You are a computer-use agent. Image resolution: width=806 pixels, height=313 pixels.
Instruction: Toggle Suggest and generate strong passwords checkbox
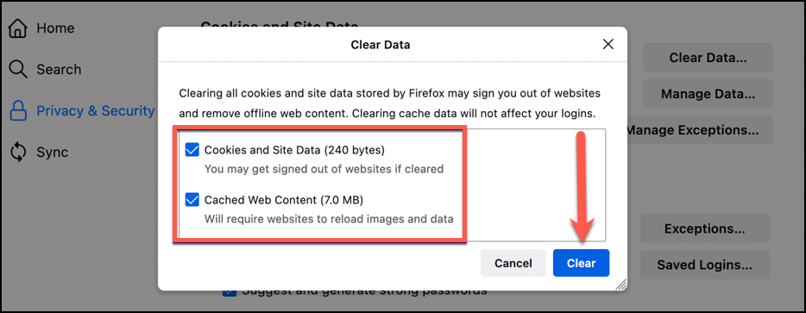point(229,292)
